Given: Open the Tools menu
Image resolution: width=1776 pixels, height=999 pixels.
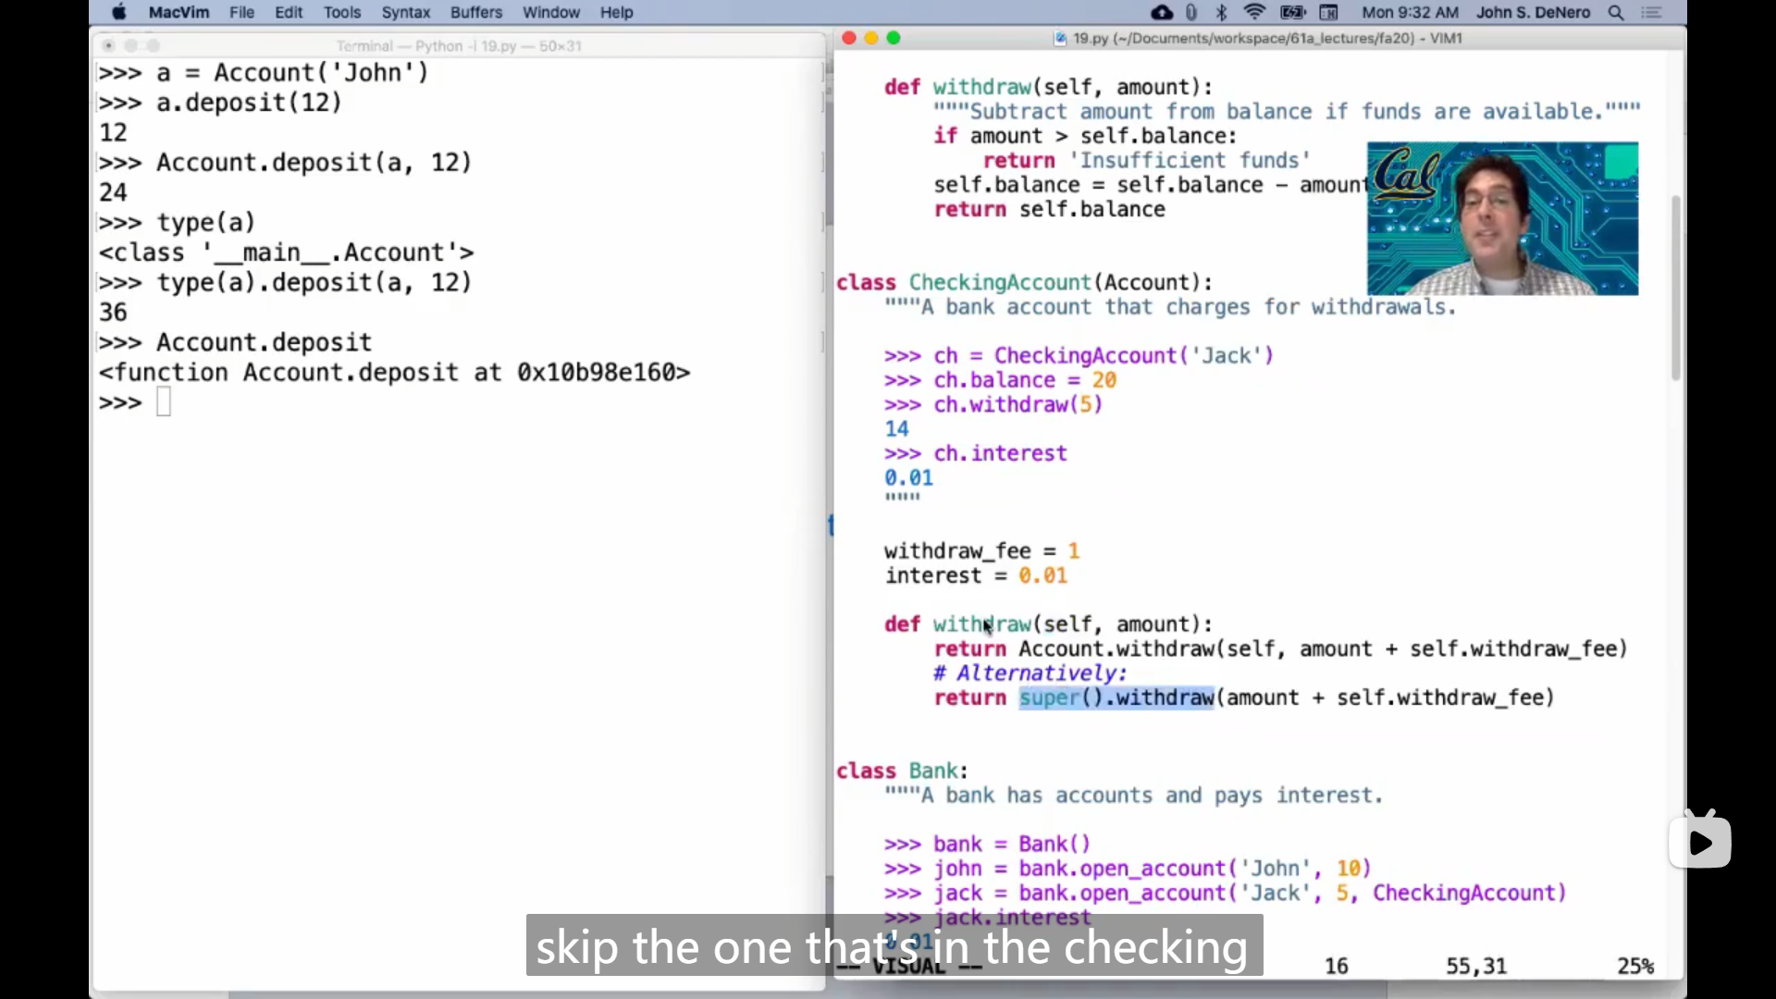Looking at the screenshot, I should (x=341, y=12).
